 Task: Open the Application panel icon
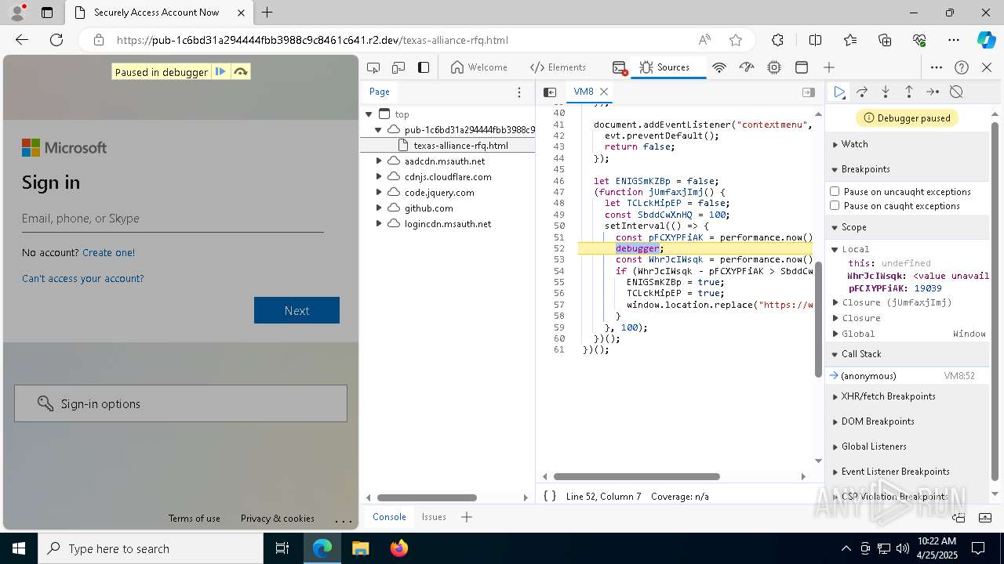802,67
